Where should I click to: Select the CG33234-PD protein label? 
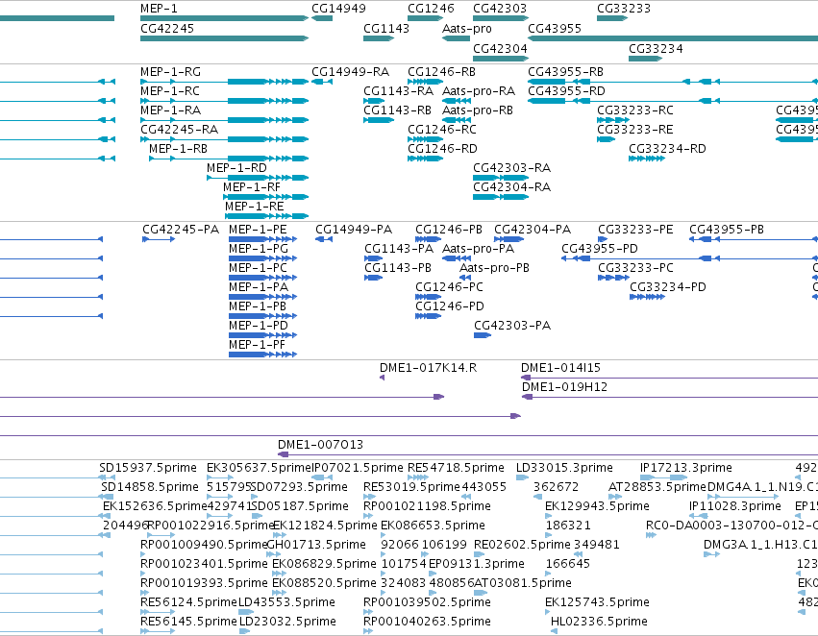point(668,287)
